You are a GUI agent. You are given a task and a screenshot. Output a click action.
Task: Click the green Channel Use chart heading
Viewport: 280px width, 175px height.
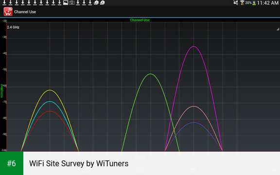tap(140, 20)
